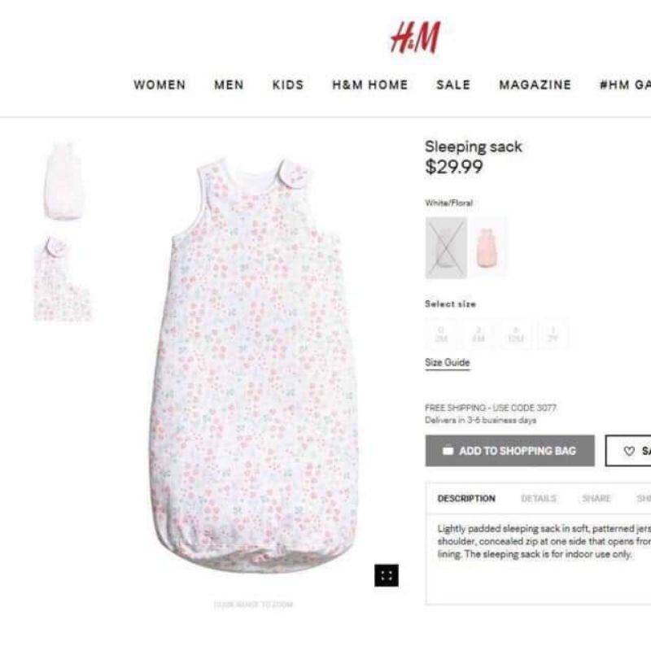651x651 pixels.
Task: Click the fullscreen zoom icon on product image
Action: [x=386, y=575]
